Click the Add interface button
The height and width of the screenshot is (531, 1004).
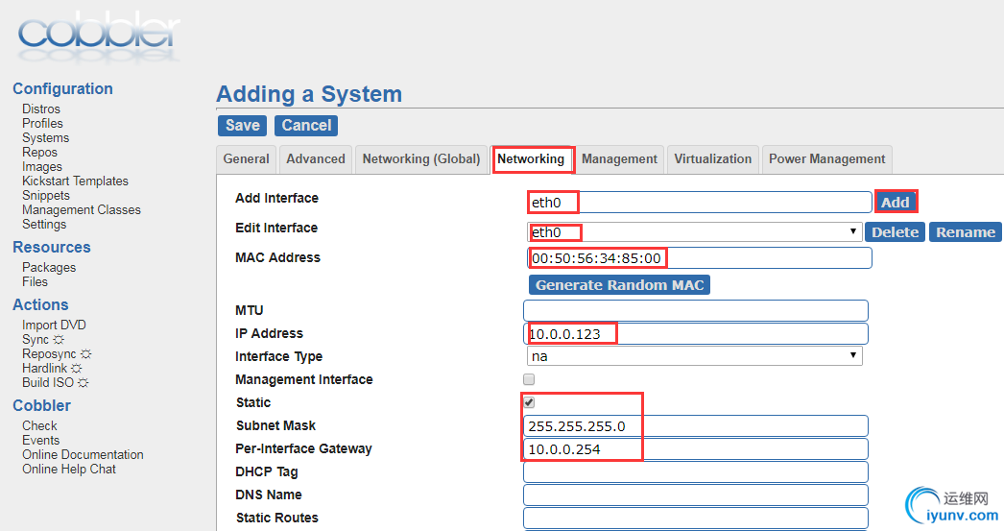[x=896, y=203]
